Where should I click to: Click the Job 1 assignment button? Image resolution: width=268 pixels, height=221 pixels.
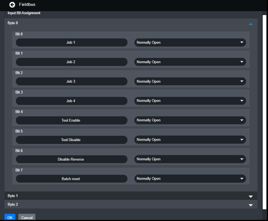click(72, 42)
